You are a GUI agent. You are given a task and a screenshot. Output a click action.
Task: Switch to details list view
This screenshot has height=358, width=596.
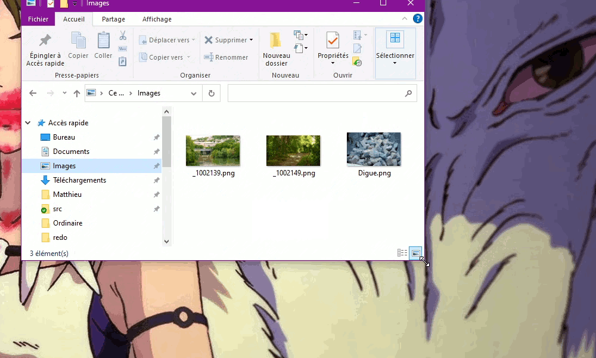click(402, 253)
